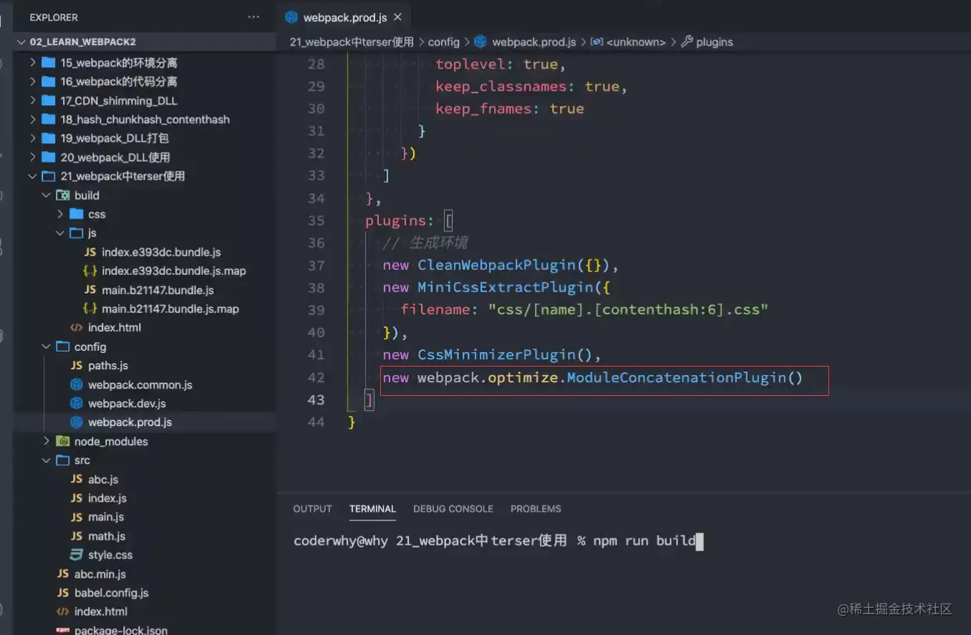
Task: Click line number 44 in the gutter
Action: click(x=316, y=422)
